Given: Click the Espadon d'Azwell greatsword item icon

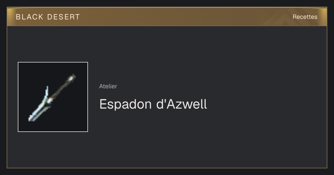Looking at the screenshot, I should tap(52, 97).
